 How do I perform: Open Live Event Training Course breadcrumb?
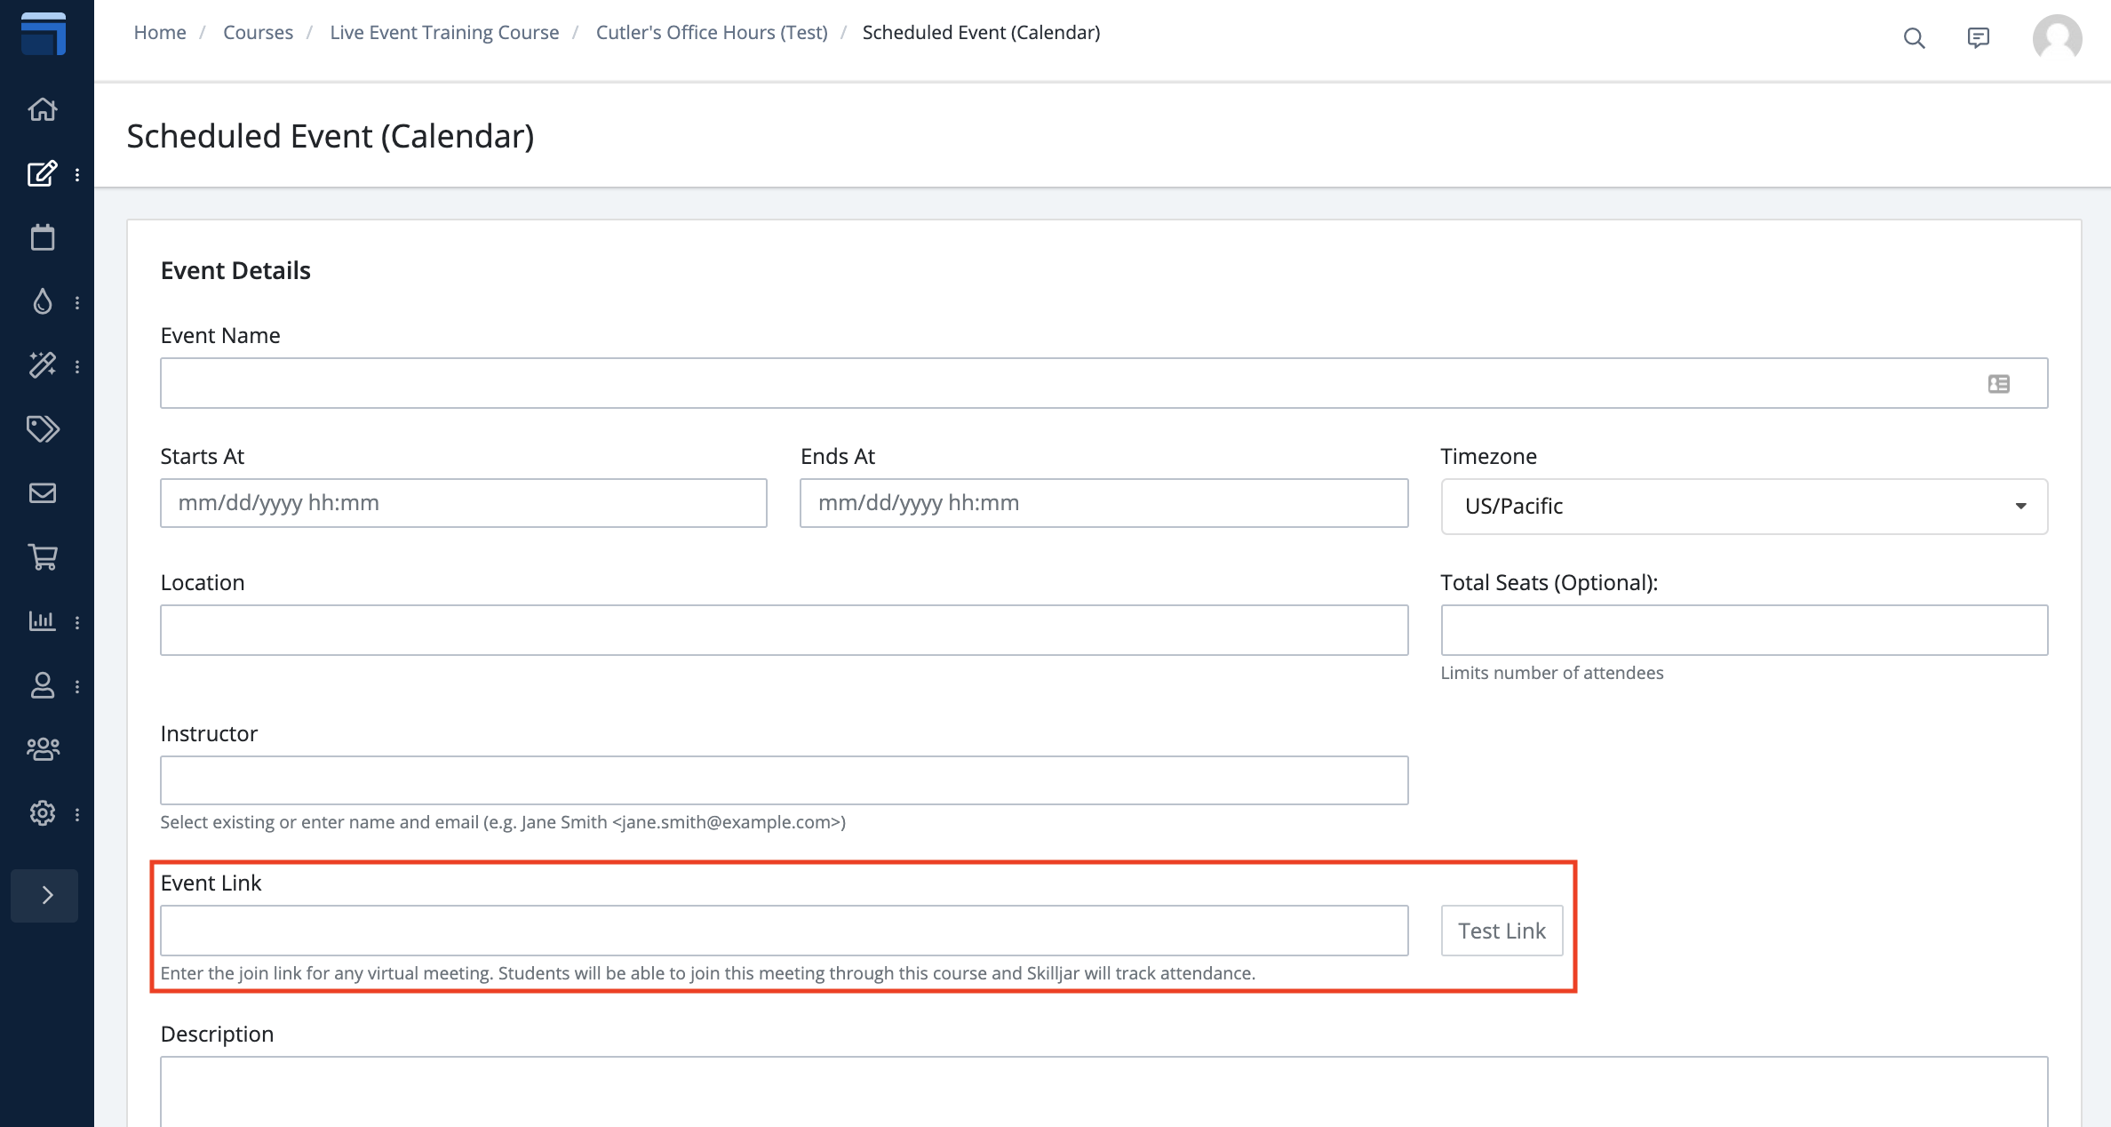coord(444,32)
